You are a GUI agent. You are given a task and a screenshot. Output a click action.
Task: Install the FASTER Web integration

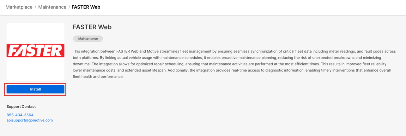point(35,89)
